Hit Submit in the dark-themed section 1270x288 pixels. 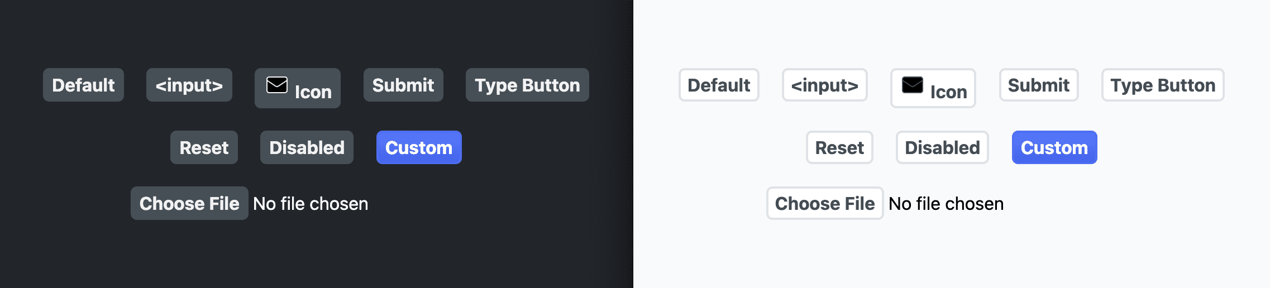403,85
